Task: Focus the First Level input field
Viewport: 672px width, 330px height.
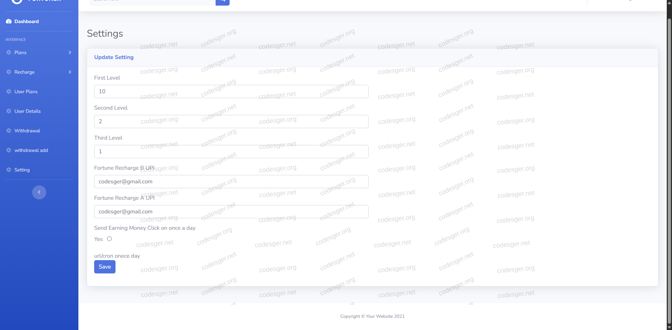Action: click(231, 91)
